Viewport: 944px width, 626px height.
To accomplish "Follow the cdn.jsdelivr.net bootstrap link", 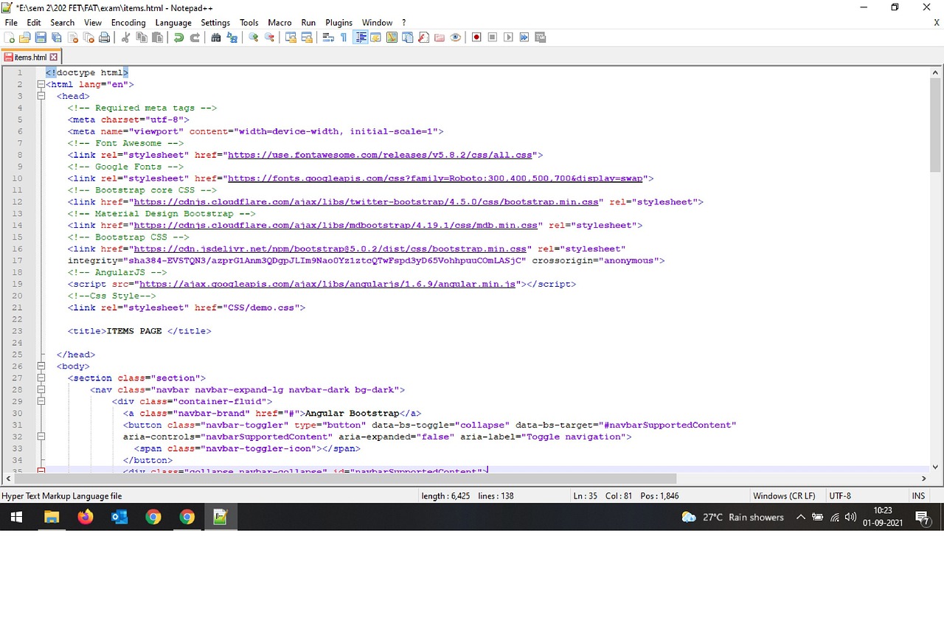I will tap(330, 249).
